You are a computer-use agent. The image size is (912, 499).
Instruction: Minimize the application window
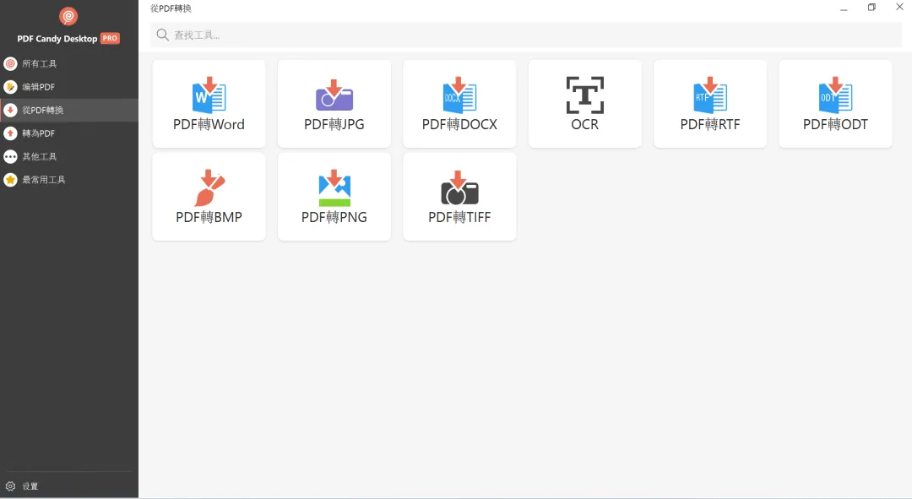click(844, 8)
